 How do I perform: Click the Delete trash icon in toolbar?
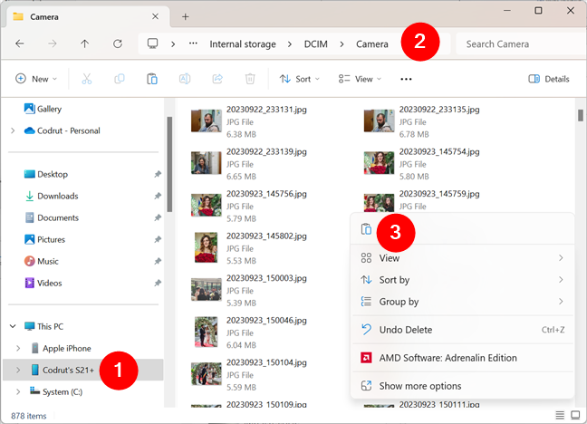250,79
